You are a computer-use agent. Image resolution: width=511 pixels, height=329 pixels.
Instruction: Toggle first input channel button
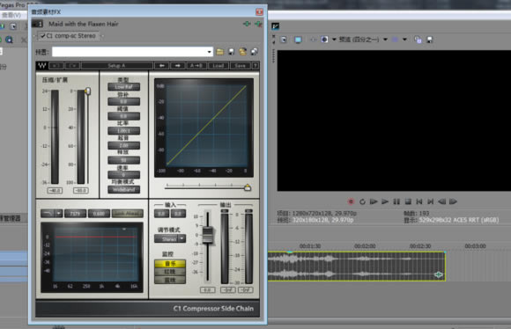point(161,214)
